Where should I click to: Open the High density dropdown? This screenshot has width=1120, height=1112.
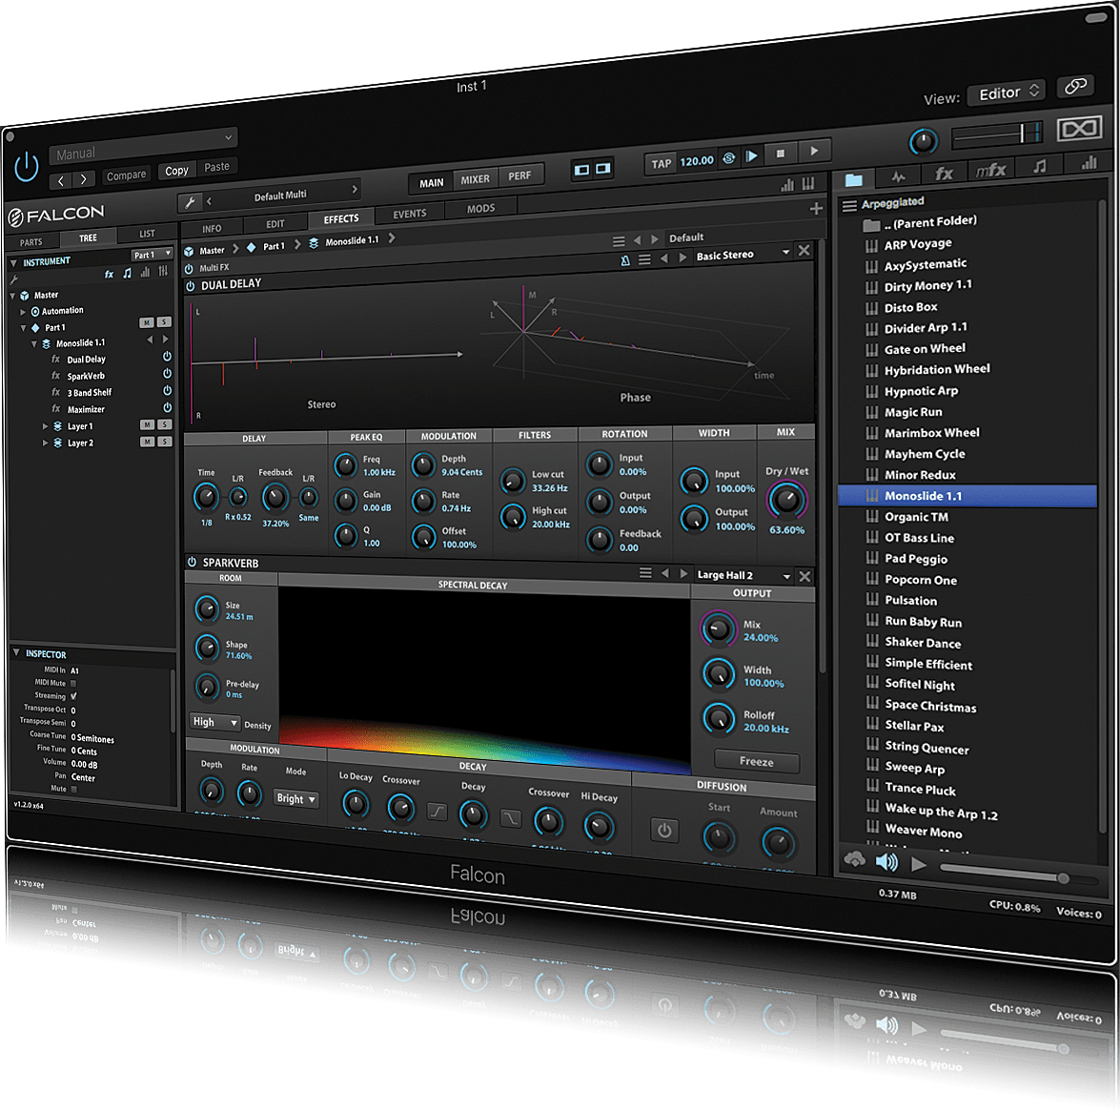coord(215,722)
